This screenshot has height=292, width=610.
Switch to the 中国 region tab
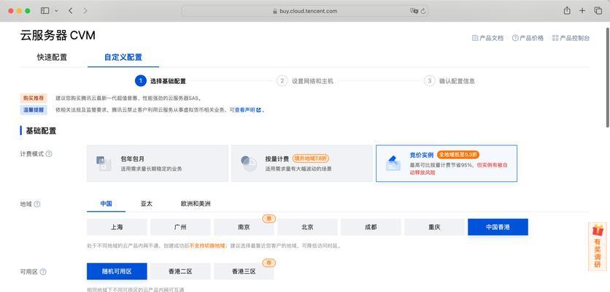107,204
